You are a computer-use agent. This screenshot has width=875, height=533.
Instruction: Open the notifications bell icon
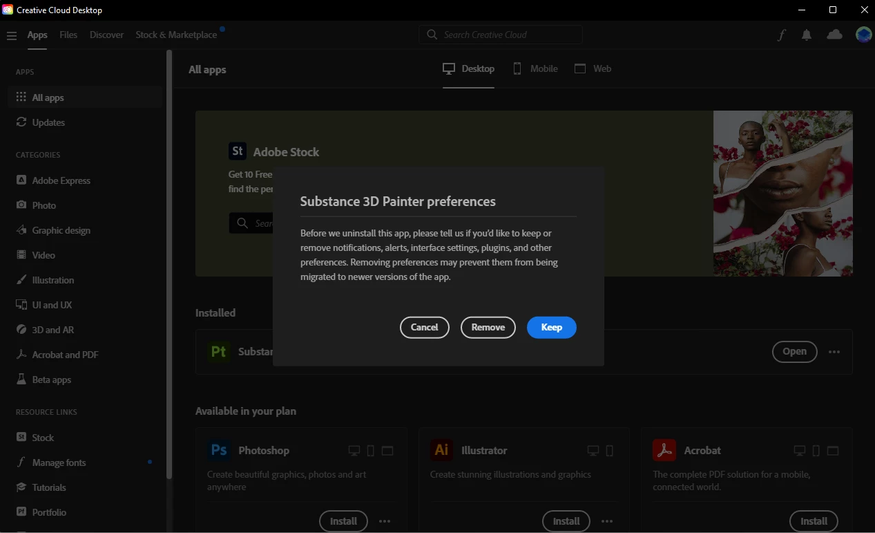(807, 35)
